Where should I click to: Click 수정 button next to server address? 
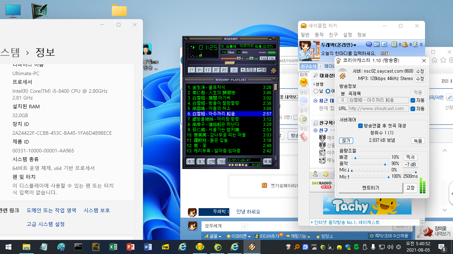pyautogui.click(x=420, y=71)
